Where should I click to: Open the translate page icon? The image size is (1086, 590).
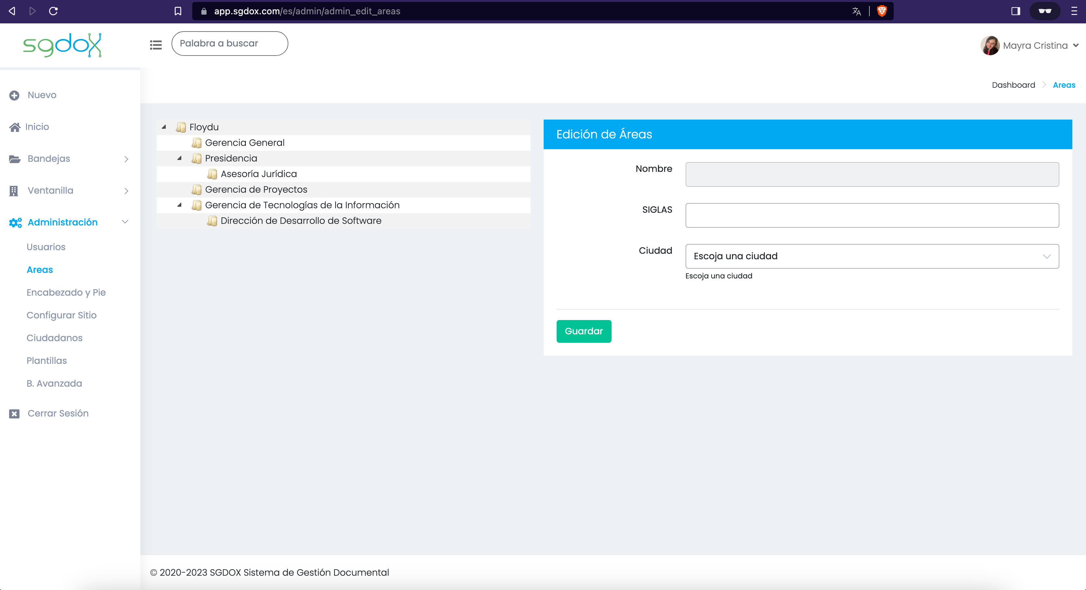tap(856, 11)
